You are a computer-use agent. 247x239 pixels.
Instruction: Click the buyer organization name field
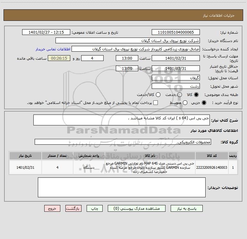pos(128,41)
